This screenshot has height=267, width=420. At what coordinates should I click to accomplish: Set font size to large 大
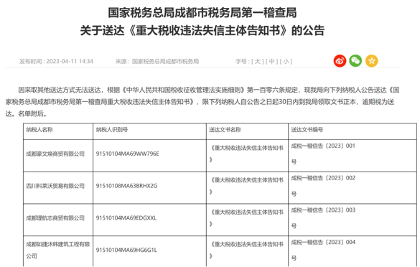coord(258,62)
